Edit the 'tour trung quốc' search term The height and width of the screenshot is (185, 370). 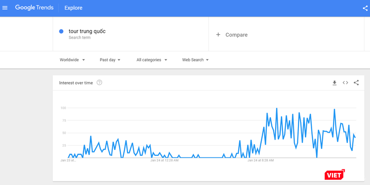(x=87, y=31)
